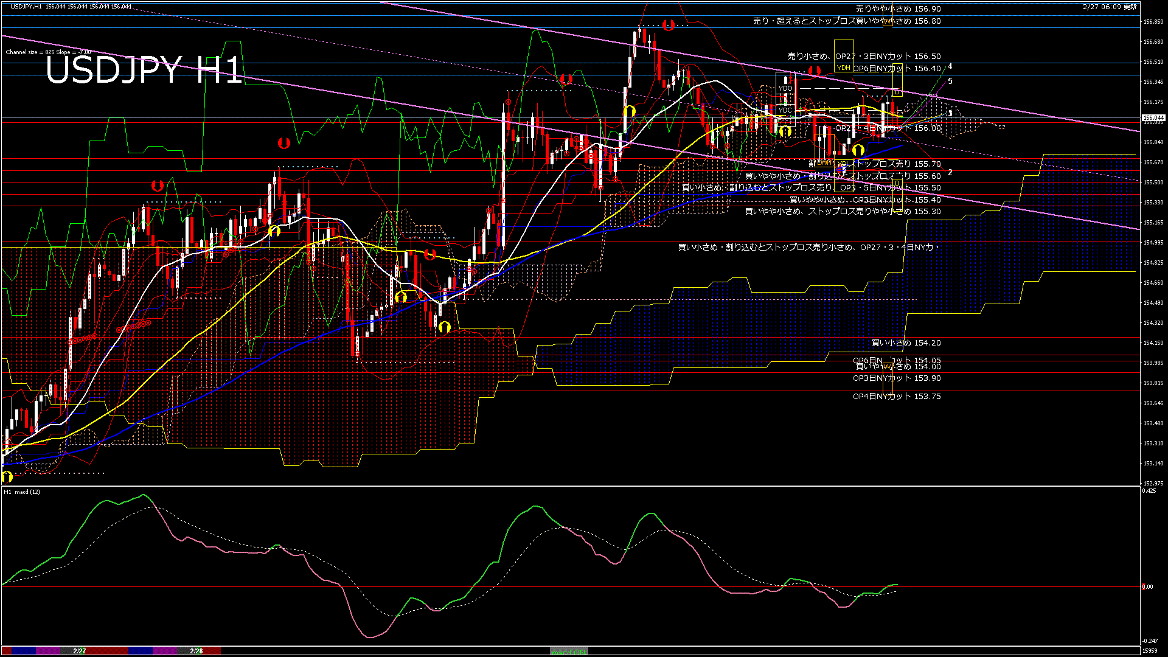1168x657 pixels.
Task: Click the colored session bar segment near 2/27
Action: point(77,650)
